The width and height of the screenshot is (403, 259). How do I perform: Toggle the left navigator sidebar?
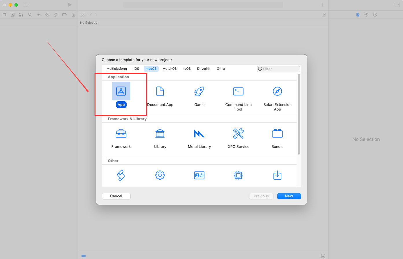[27, 5]
